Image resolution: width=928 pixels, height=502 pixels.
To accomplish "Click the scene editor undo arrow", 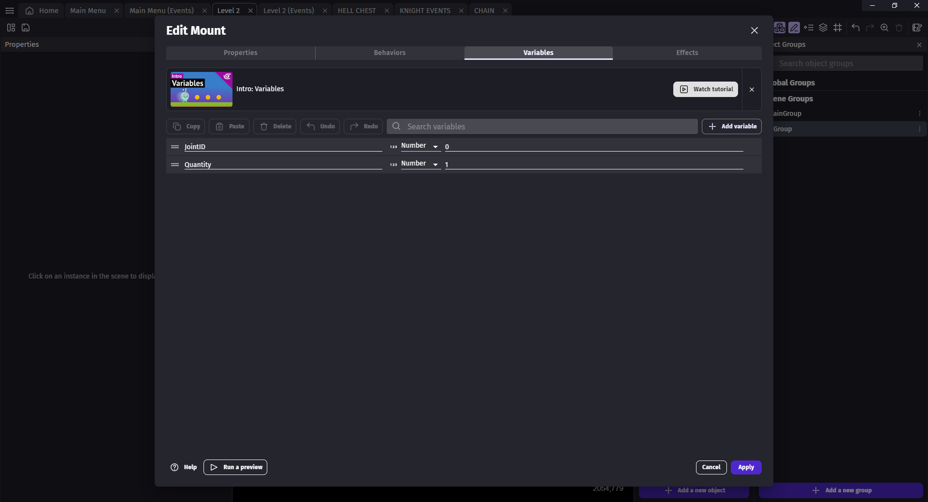I will tap(855, 28).
